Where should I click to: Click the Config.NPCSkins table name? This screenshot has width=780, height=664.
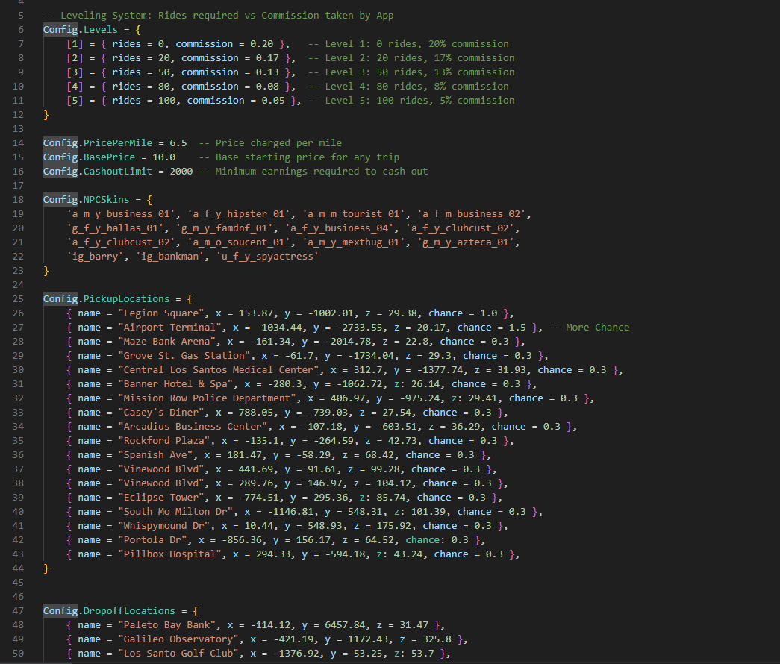point(87,200)
